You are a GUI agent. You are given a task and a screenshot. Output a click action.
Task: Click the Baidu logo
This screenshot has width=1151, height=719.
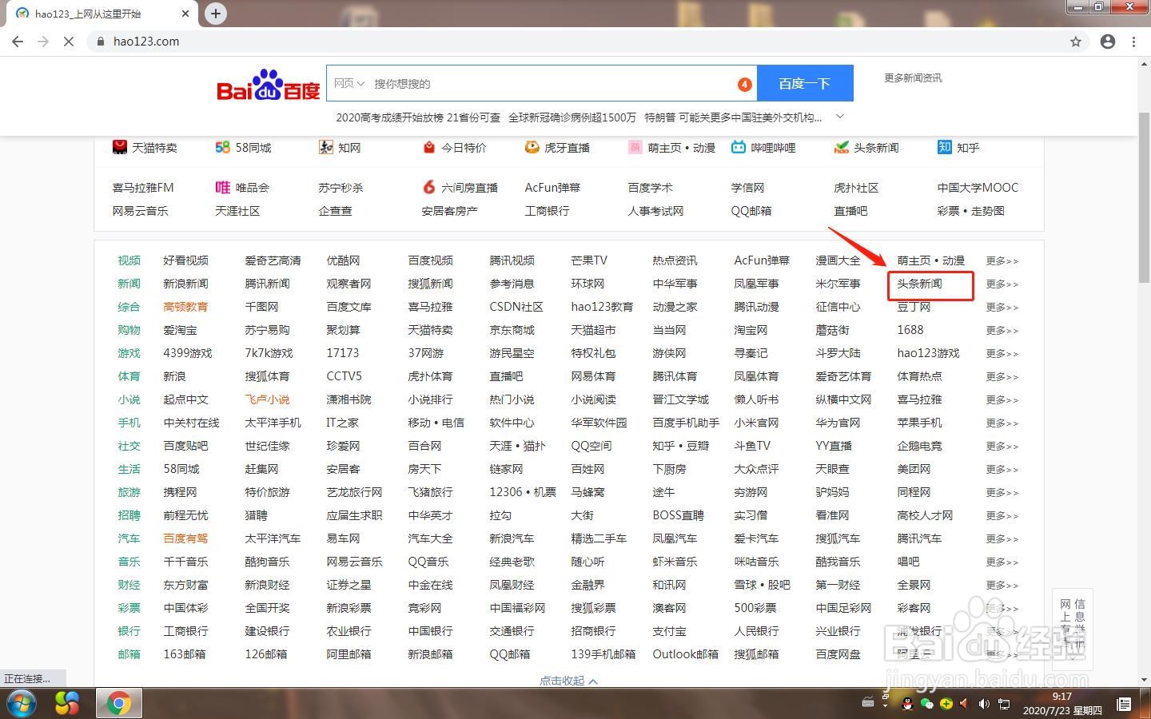(x=268, y=85)
